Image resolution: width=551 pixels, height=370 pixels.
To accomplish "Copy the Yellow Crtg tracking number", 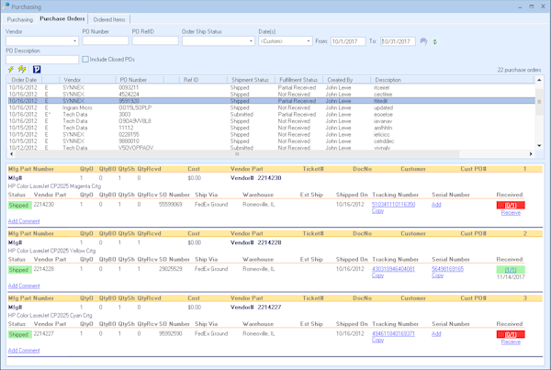I will pyautogui.click(x=377, y=275).
